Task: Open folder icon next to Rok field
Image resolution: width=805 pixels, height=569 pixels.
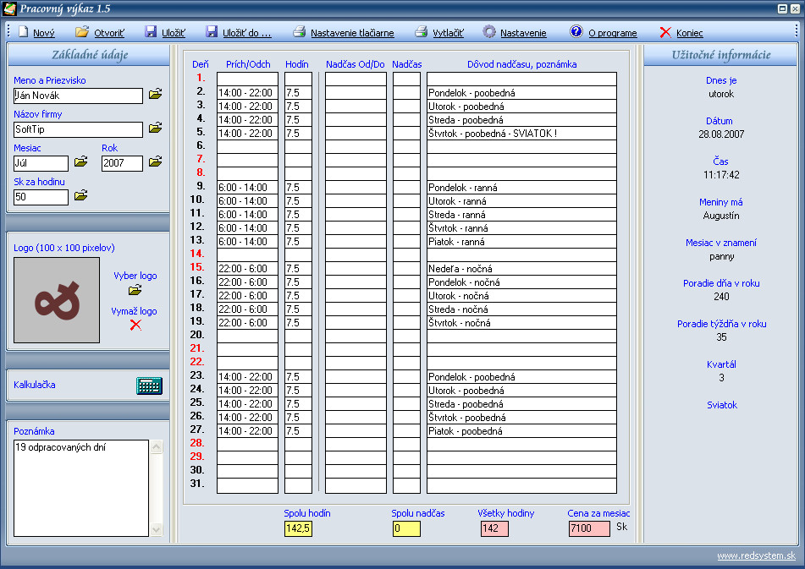Action: coord(155,162)
